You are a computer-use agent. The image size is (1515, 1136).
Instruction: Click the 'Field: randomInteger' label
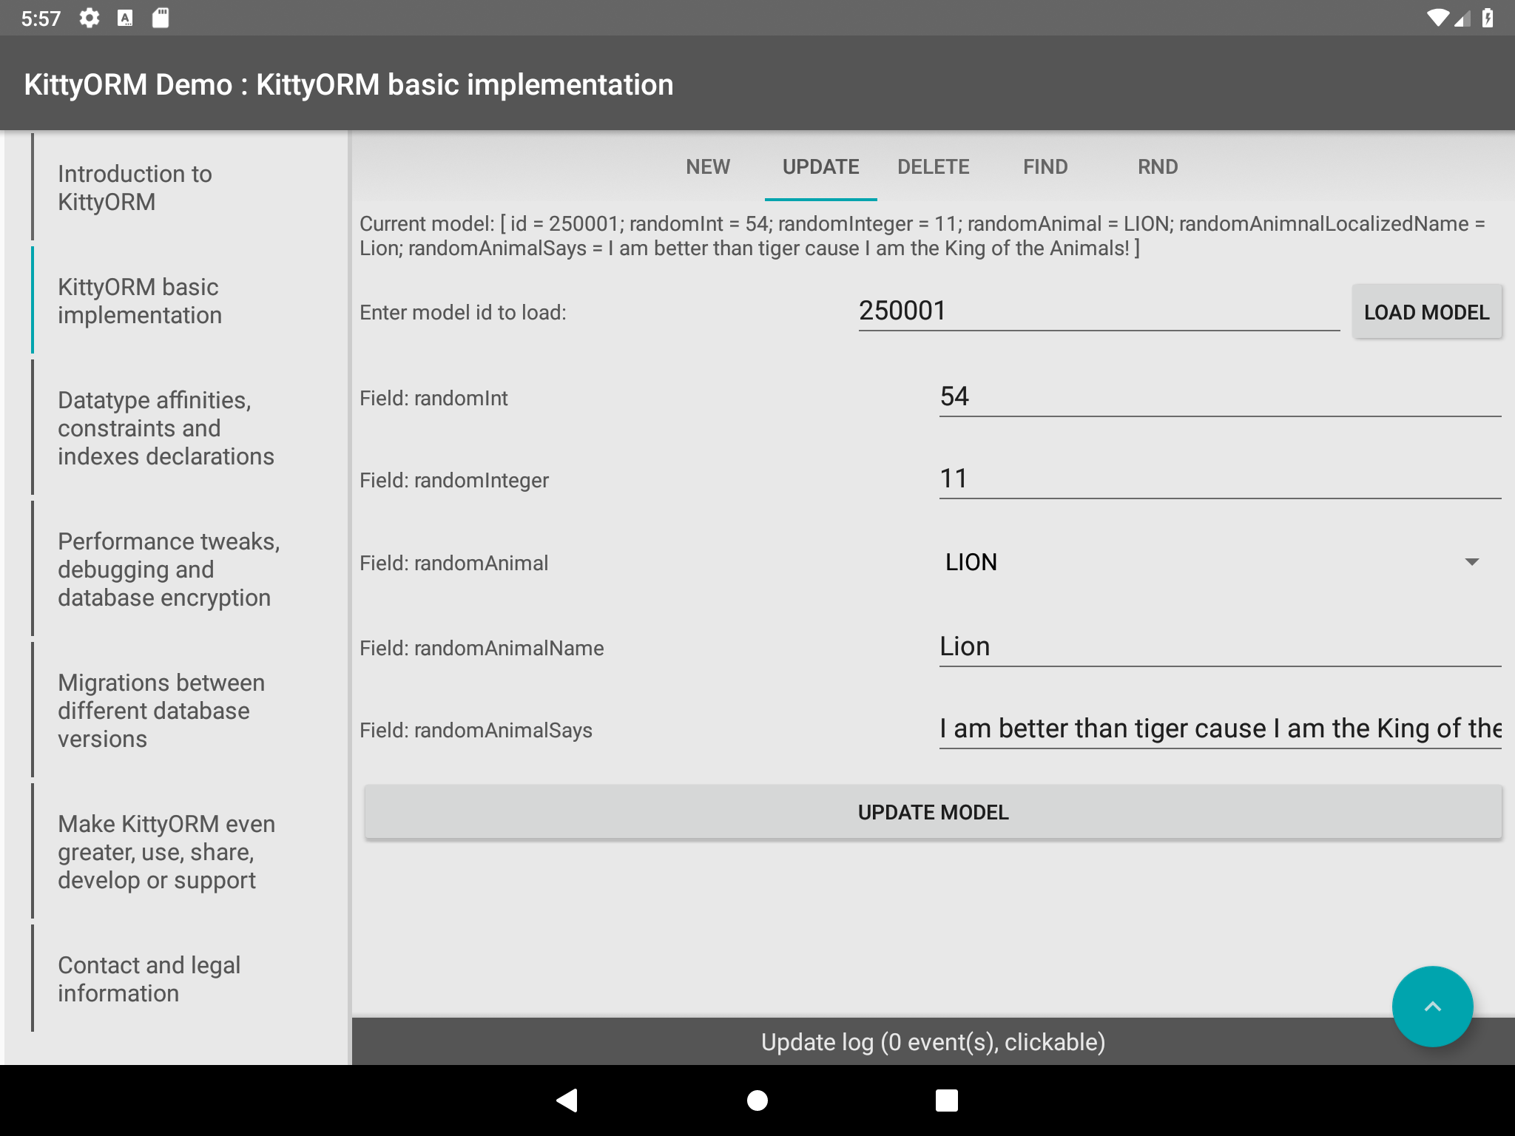(x=454, y=480)
